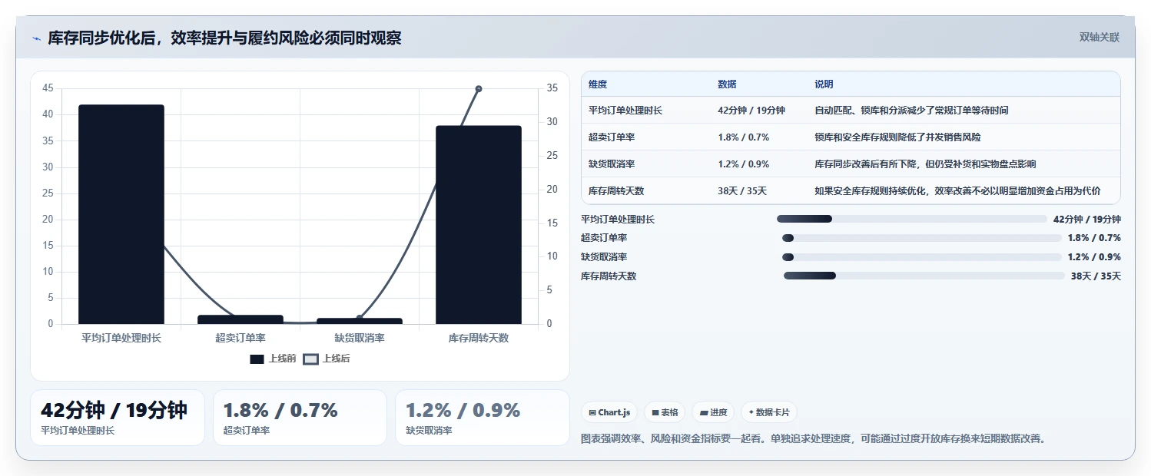The image size is (1151, 476).
Task: Click progress label 缺货取消率 beside its bar
Action: tap(604, 257)
